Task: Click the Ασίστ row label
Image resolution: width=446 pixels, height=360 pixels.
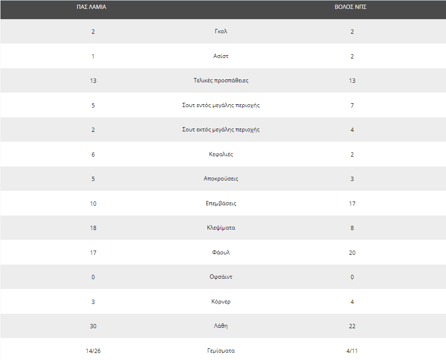Action: coord(221,56)
